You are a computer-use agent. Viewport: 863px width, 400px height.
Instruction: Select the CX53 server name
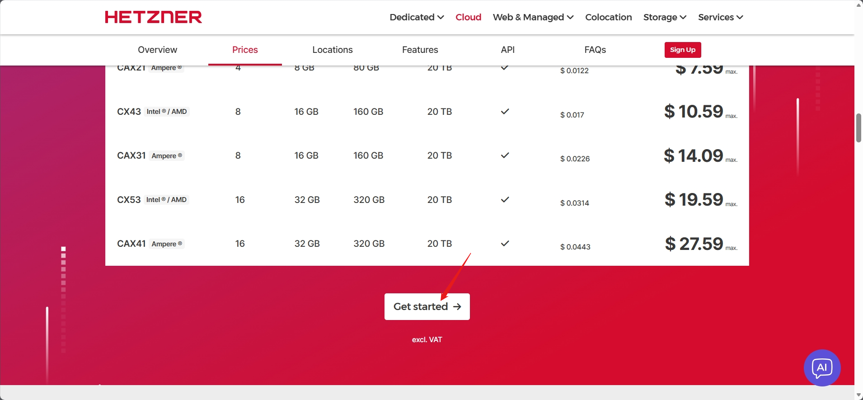(x=129, y=200)
